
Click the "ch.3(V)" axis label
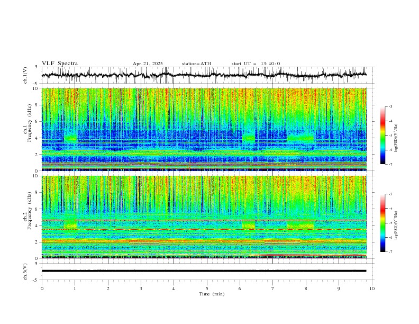tap(25, 272)
